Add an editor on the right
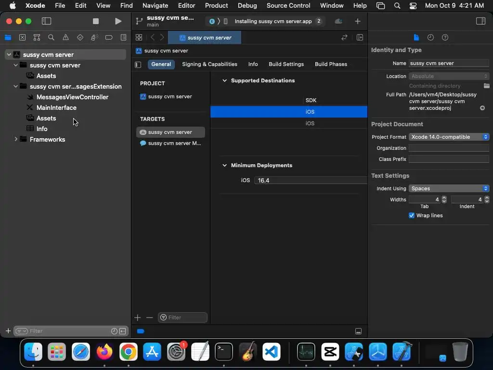This screenshot has height=370, width=493. pos(360,38)
